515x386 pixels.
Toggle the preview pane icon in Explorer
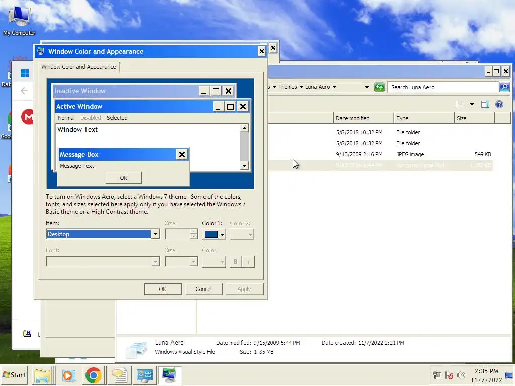pos(485,104)
